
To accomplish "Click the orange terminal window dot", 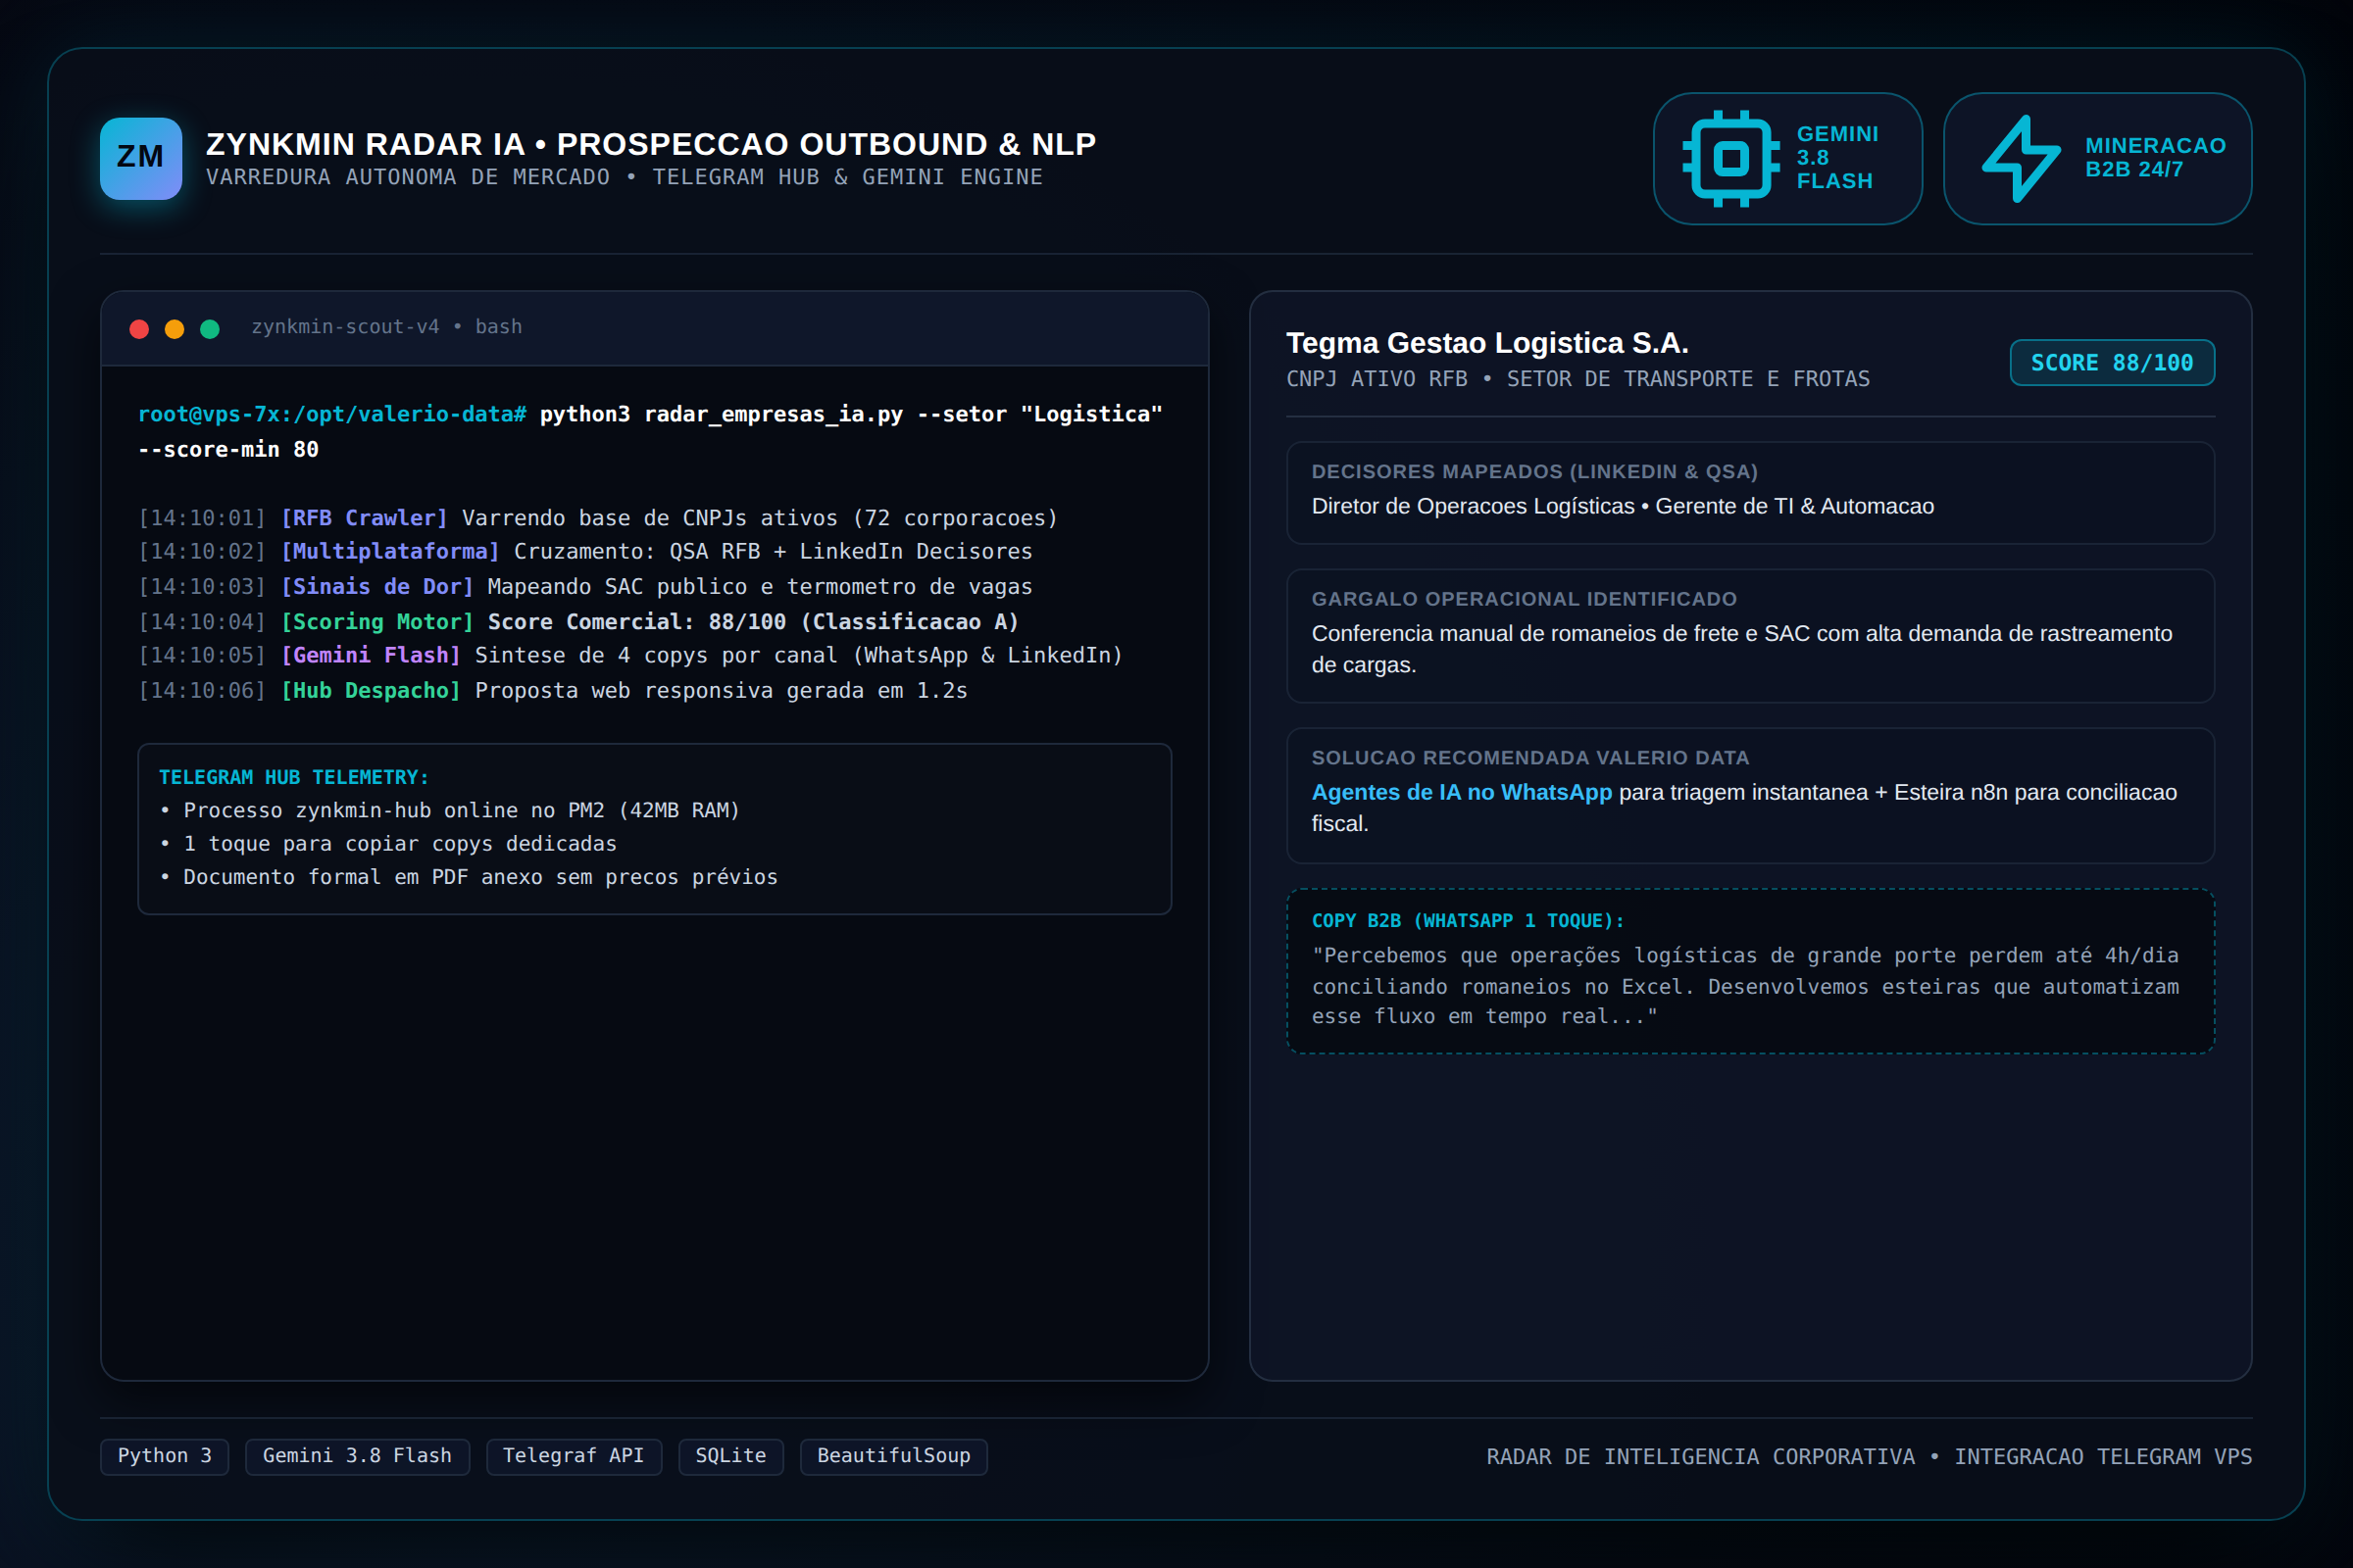I will click(175, 329).
